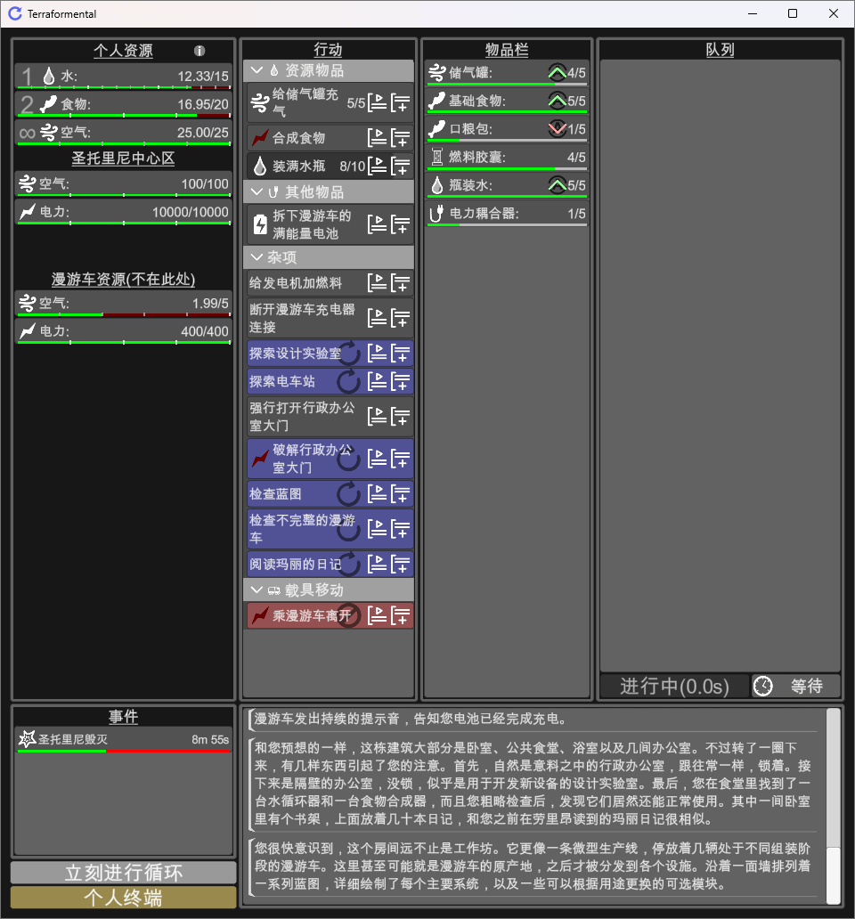This screenshot has width=855, height=919.
Task: Click the play-now icon for 合成食物
Action: click(x=377, y=137)
